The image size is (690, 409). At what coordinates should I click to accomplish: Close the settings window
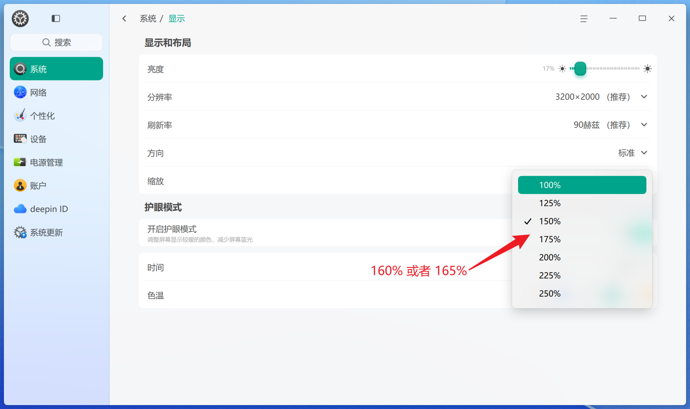tap(671, 18)
